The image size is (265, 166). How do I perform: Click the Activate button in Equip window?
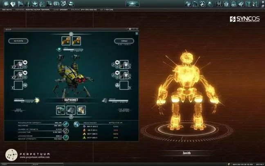click(x=18, y=41)
